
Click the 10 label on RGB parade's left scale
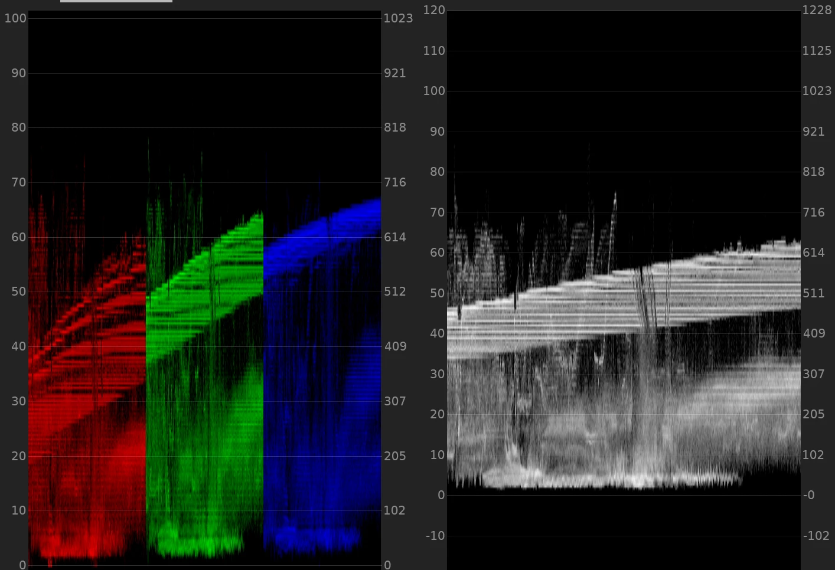coord(19,510)
